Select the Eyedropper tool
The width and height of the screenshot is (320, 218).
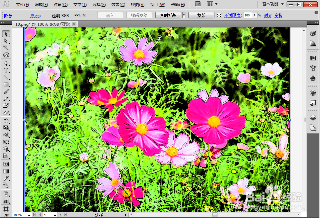point(6,178)
